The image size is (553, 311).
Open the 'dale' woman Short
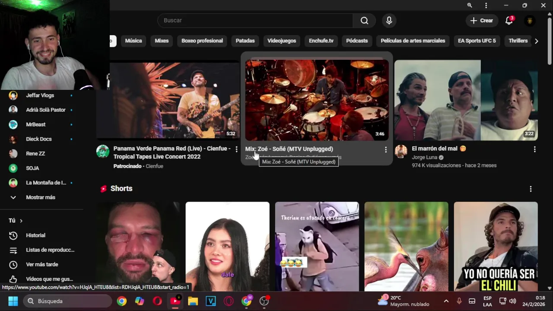pyautogui.click(x=227, y=246)
